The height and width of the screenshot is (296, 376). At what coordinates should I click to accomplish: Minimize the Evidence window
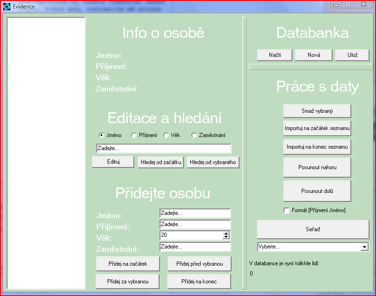coord(336,5)
